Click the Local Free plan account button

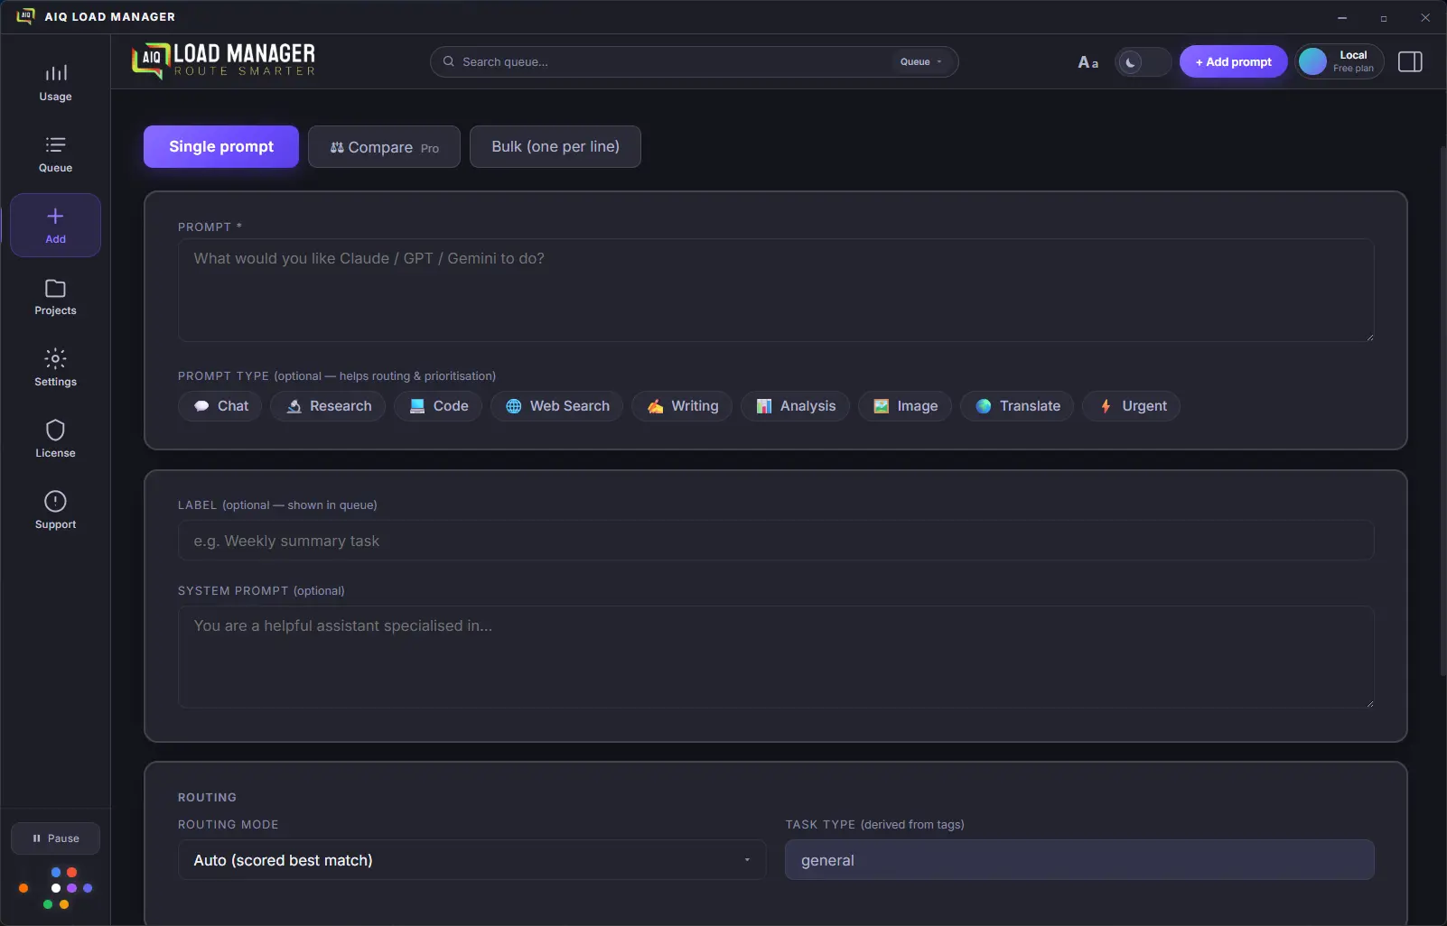click(x=1340, y=61)
